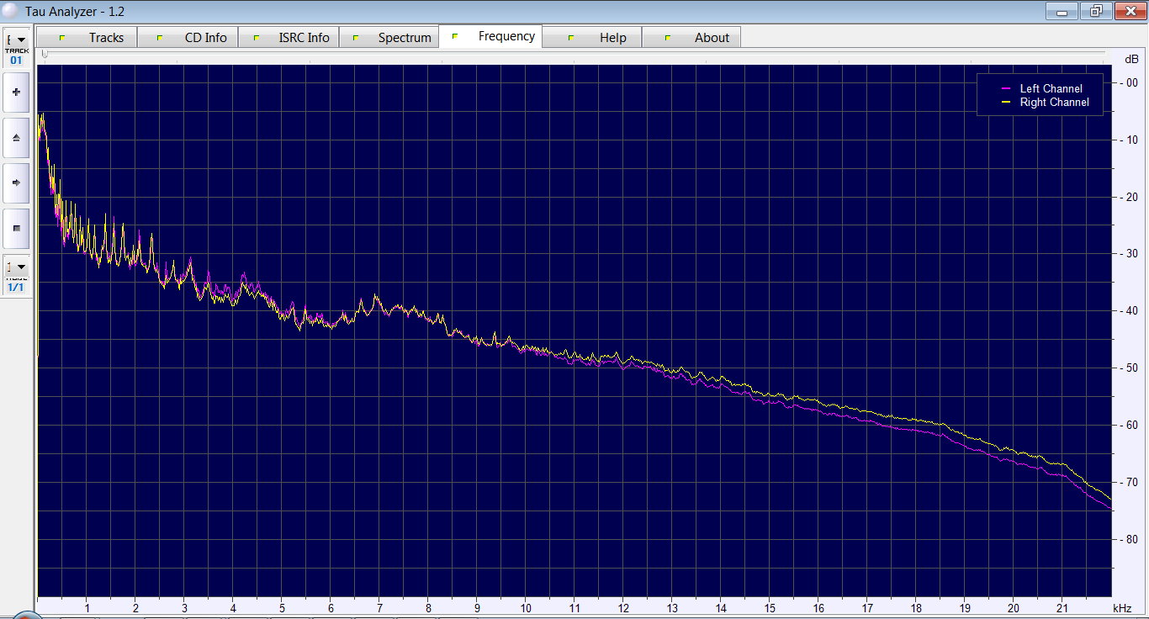
Task: Expand the dropdown above the 1/1 label
Action: click(16, 267)
